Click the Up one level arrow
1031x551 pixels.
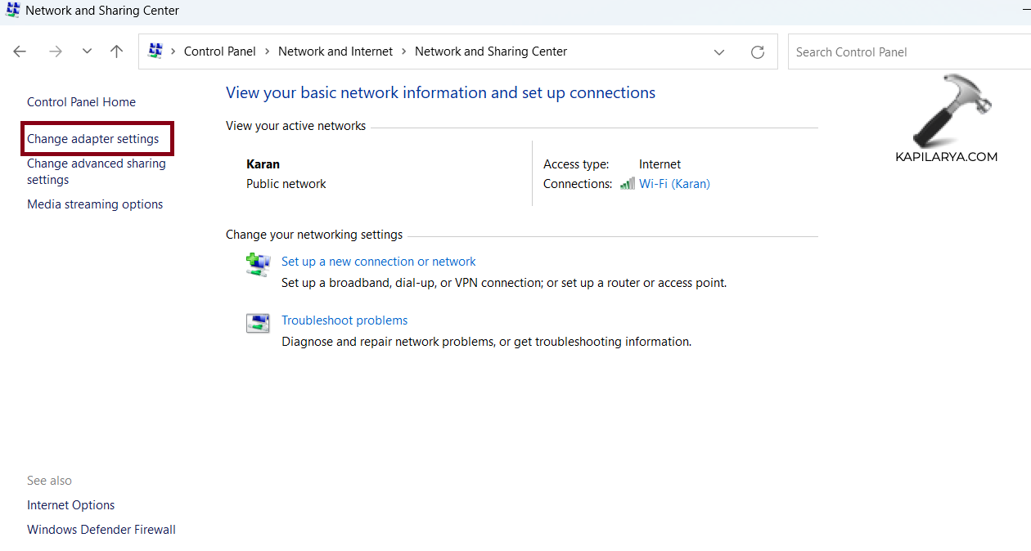[x=117, y=52]
